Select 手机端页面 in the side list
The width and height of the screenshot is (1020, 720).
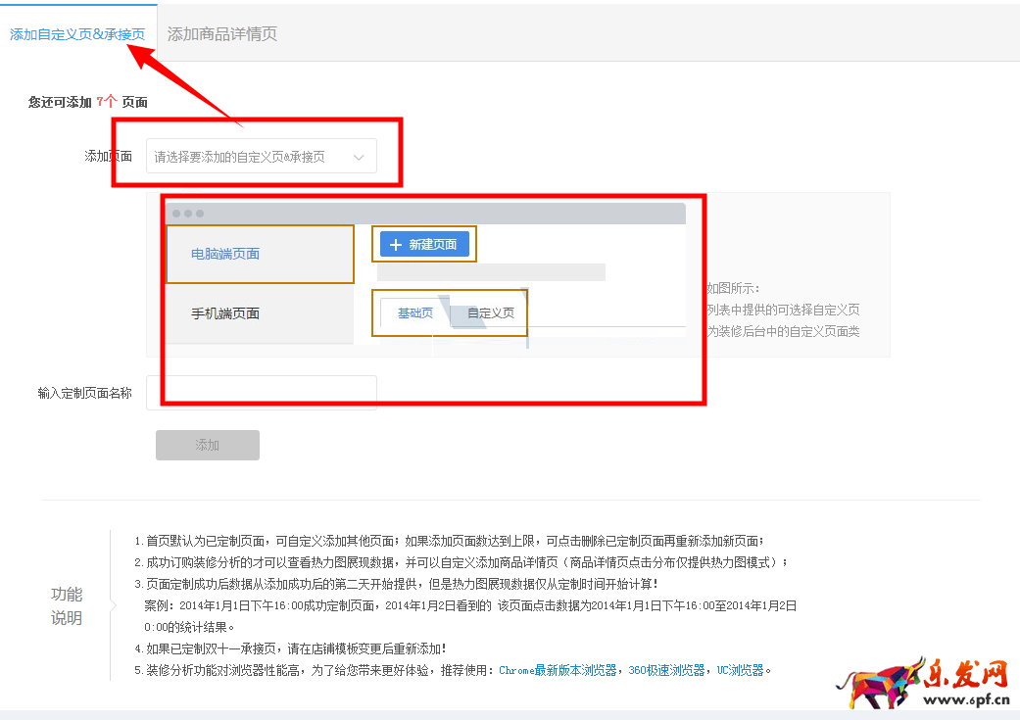pos(225,313)
